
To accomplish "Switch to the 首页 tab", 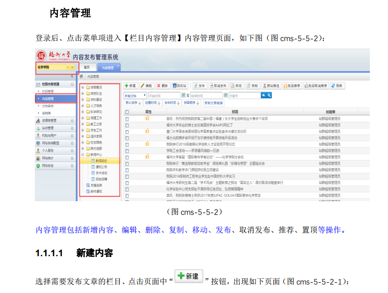I will (x=87, y=67).
